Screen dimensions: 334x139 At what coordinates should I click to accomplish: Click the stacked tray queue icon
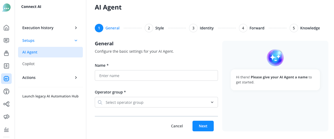tap(6, 53)
